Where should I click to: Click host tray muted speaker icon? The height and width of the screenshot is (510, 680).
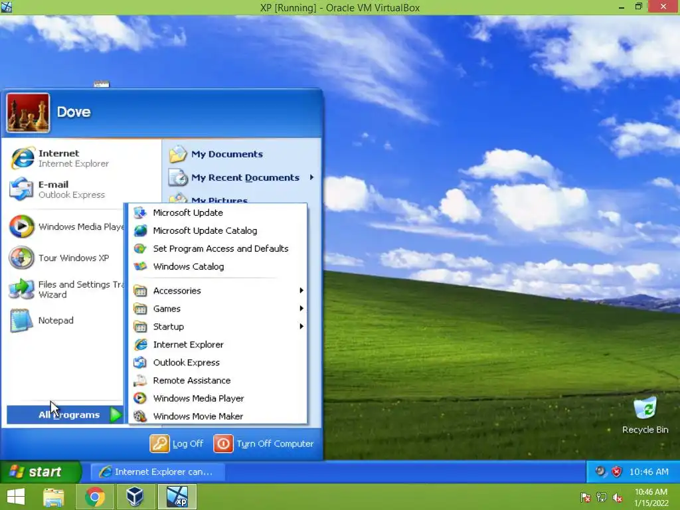point(618,497)
